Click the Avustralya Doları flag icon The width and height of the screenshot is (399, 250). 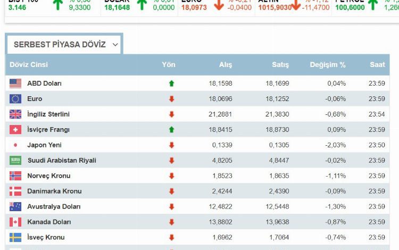(15, 206)
